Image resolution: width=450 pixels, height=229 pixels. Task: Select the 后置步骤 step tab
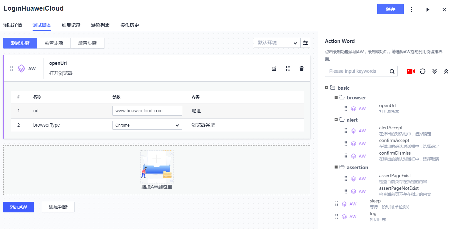tap(87, 43)
